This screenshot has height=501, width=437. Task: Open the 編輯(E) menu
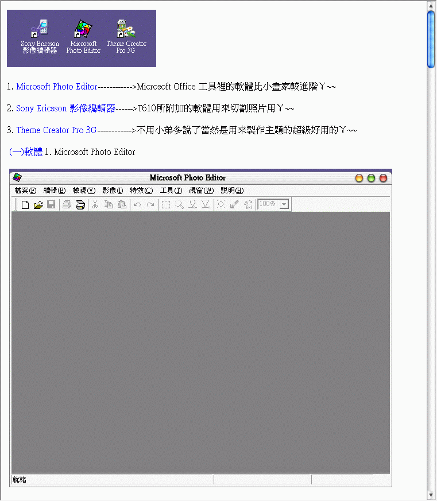point(55,191)
